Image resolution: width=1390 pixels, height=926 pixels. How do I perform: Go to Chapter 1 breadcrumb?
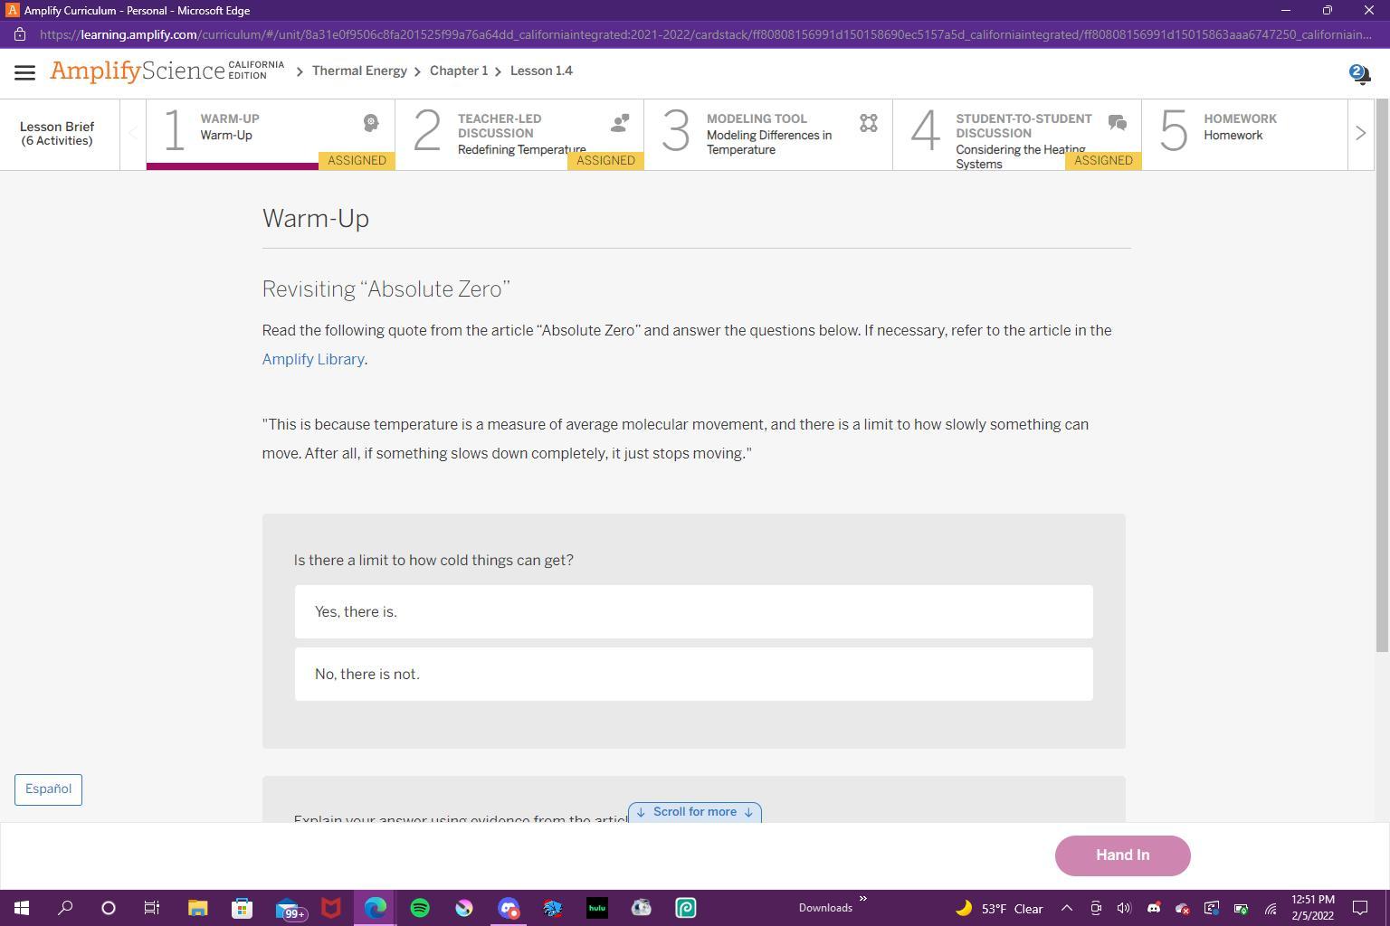459,71
